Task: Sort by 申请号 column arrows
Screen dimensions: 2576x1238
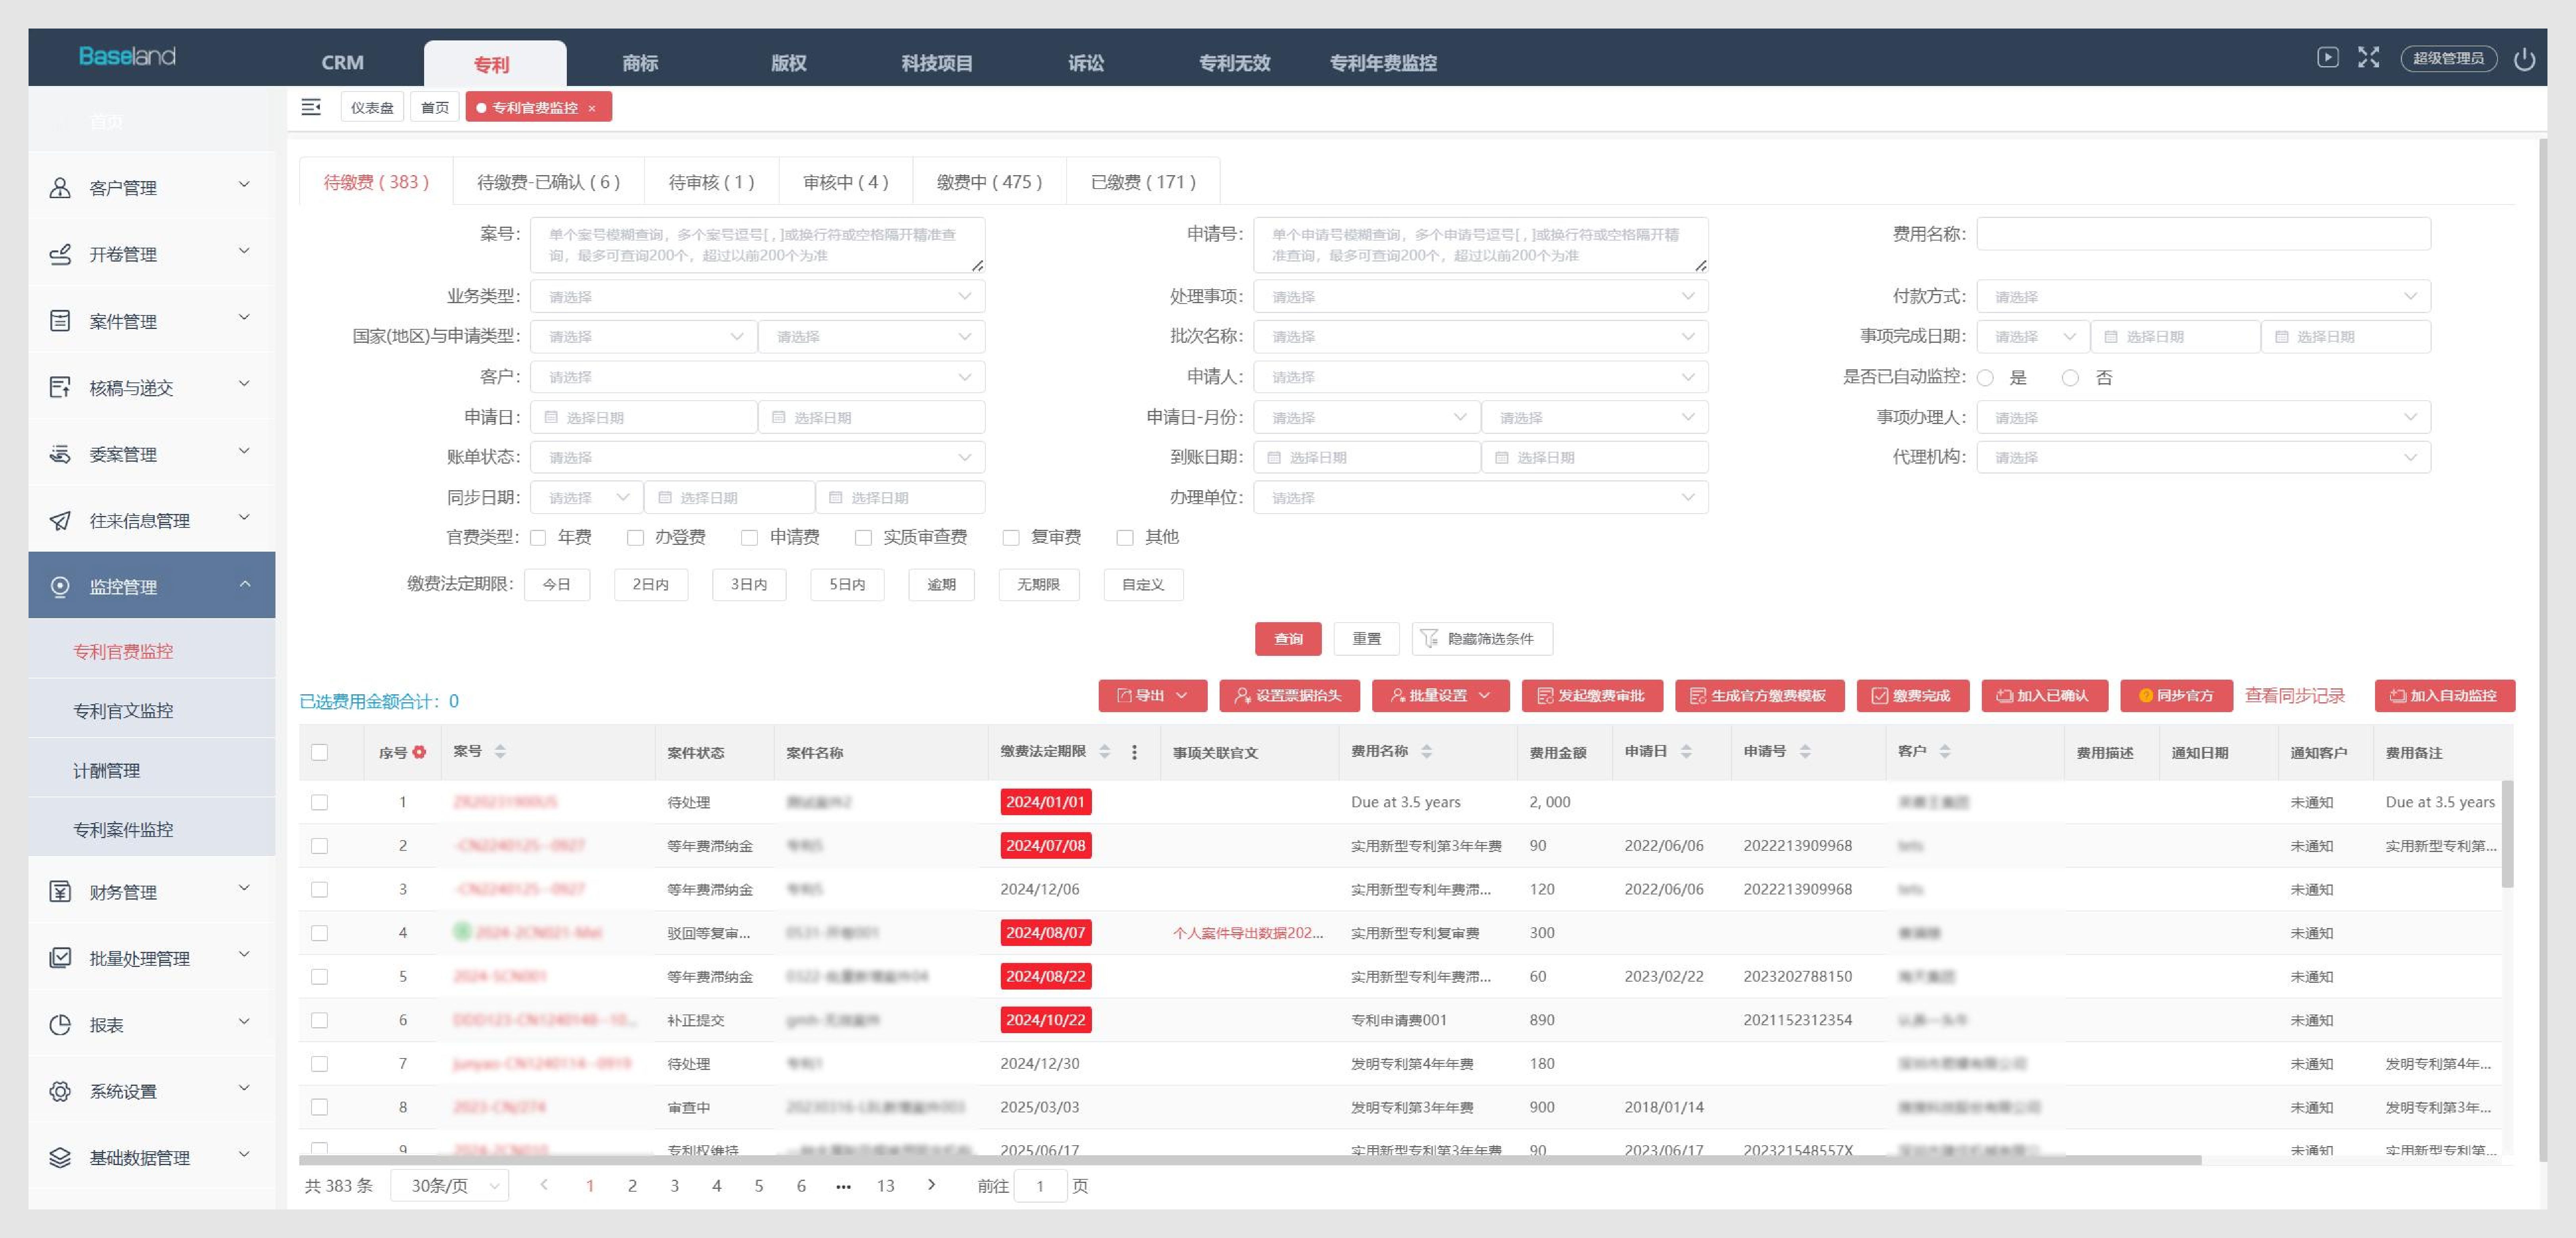Action: 1805,751
